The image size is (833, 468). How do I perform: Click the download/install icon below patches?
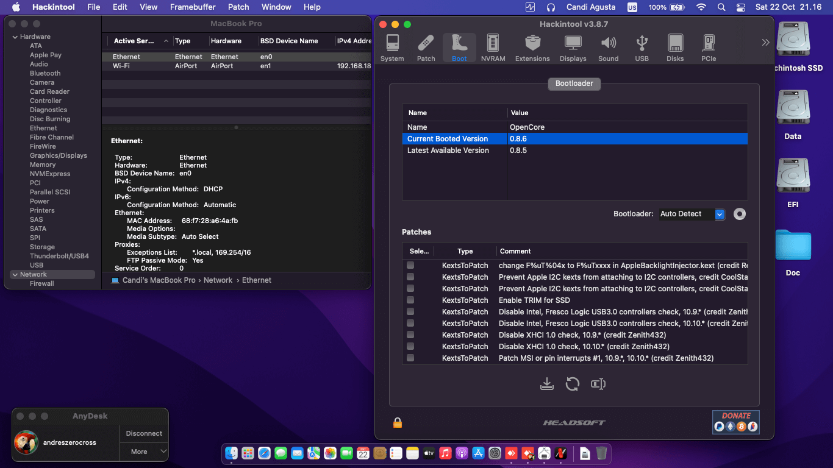pos(547,384)
